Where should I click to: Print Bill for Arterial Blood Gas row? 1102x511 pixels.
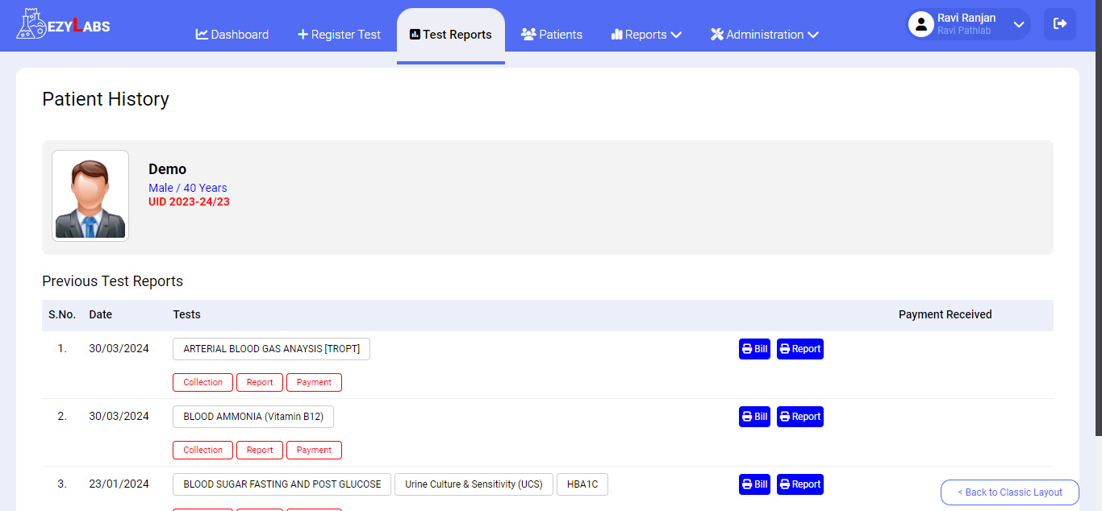point(754,349)
